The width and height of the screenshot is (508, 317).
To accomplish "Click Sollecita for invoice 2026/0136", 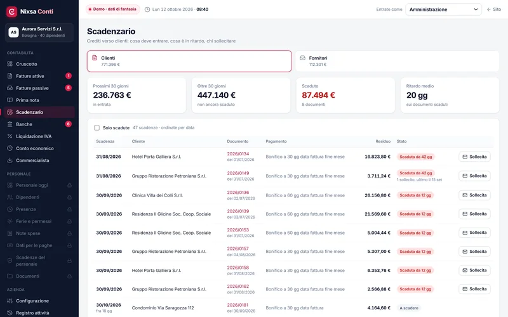I will [x=474, y=195].
